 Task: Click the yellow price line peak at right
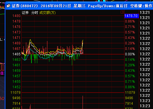click(83, 40)
